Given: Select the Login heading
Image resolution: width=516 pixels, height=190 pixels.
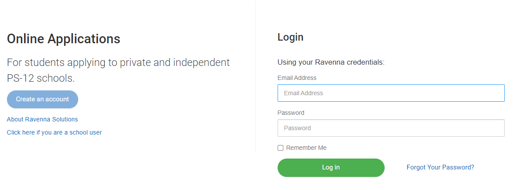Looking at the screenshot, I should [x=290, y=37].
